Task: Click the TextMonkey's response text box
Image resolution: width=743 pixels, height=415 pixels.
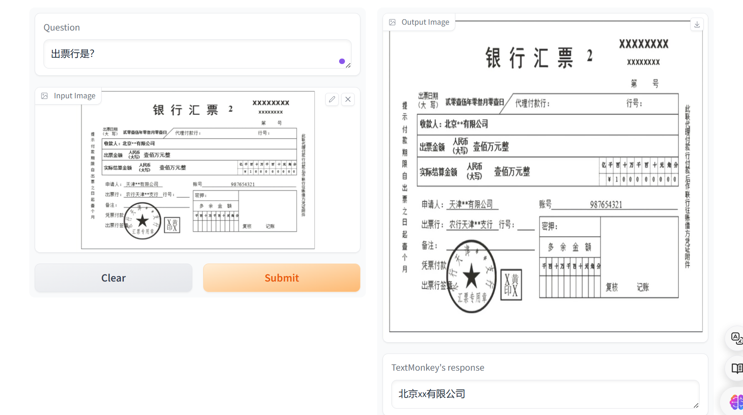Action: click(x=544, y=394)
